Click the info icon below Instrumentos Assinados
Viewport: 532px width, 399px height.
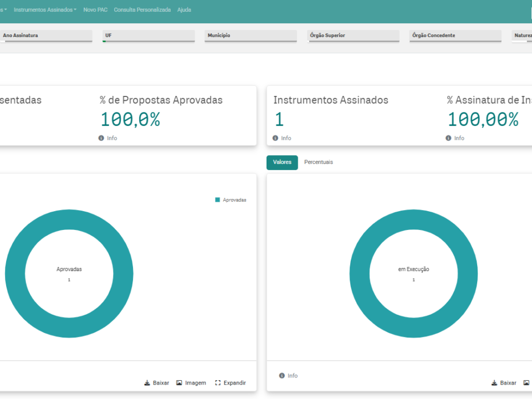[x=275, y=138]
